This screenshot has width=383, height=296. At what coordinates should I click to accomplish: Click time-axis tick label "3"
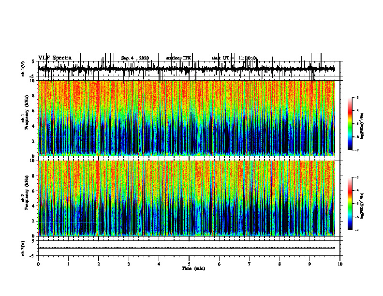(129, 264)
